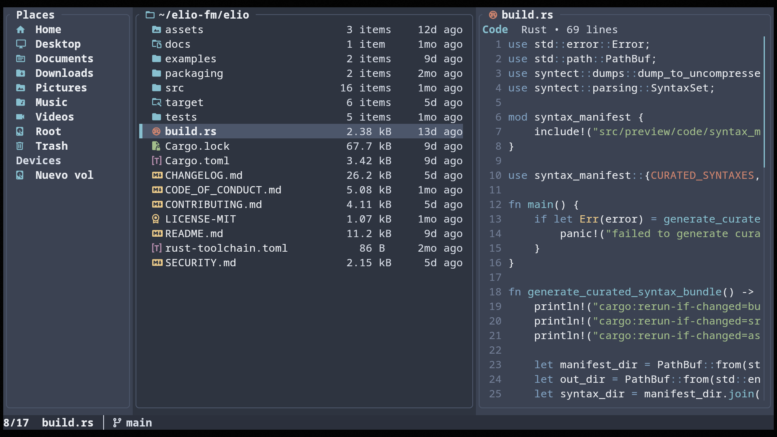Select the Cargo.lock file name
This screenshot has height=437, width=777.
(197, 146)
